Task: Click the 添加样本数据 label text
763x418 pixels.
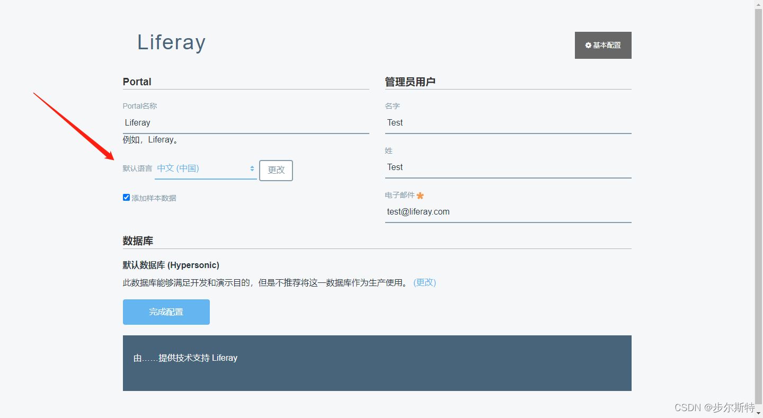Action: click(154, 198)
